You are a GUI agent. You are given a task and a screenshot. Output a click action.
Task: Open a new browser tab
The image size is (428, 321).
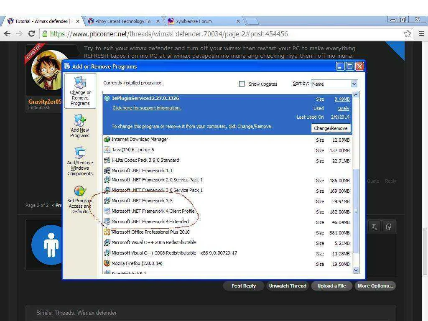click(x=252, y=21)
